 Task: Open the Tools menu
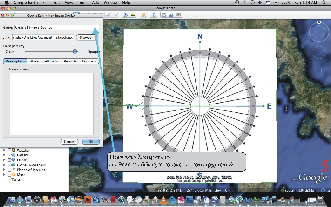tap(82, 2)
